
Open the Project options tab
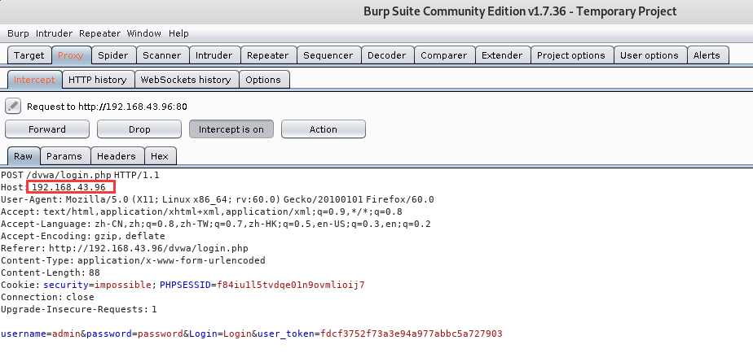coord(571,55)
